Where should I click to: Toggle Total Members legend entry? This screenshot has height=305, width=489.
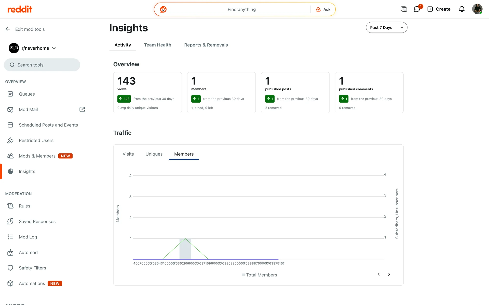point(260,275)
